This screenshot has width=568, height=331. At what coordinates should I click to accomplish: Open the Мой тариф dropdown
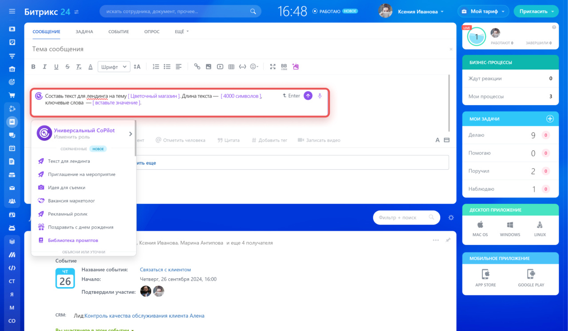click(x=483, y=12)
